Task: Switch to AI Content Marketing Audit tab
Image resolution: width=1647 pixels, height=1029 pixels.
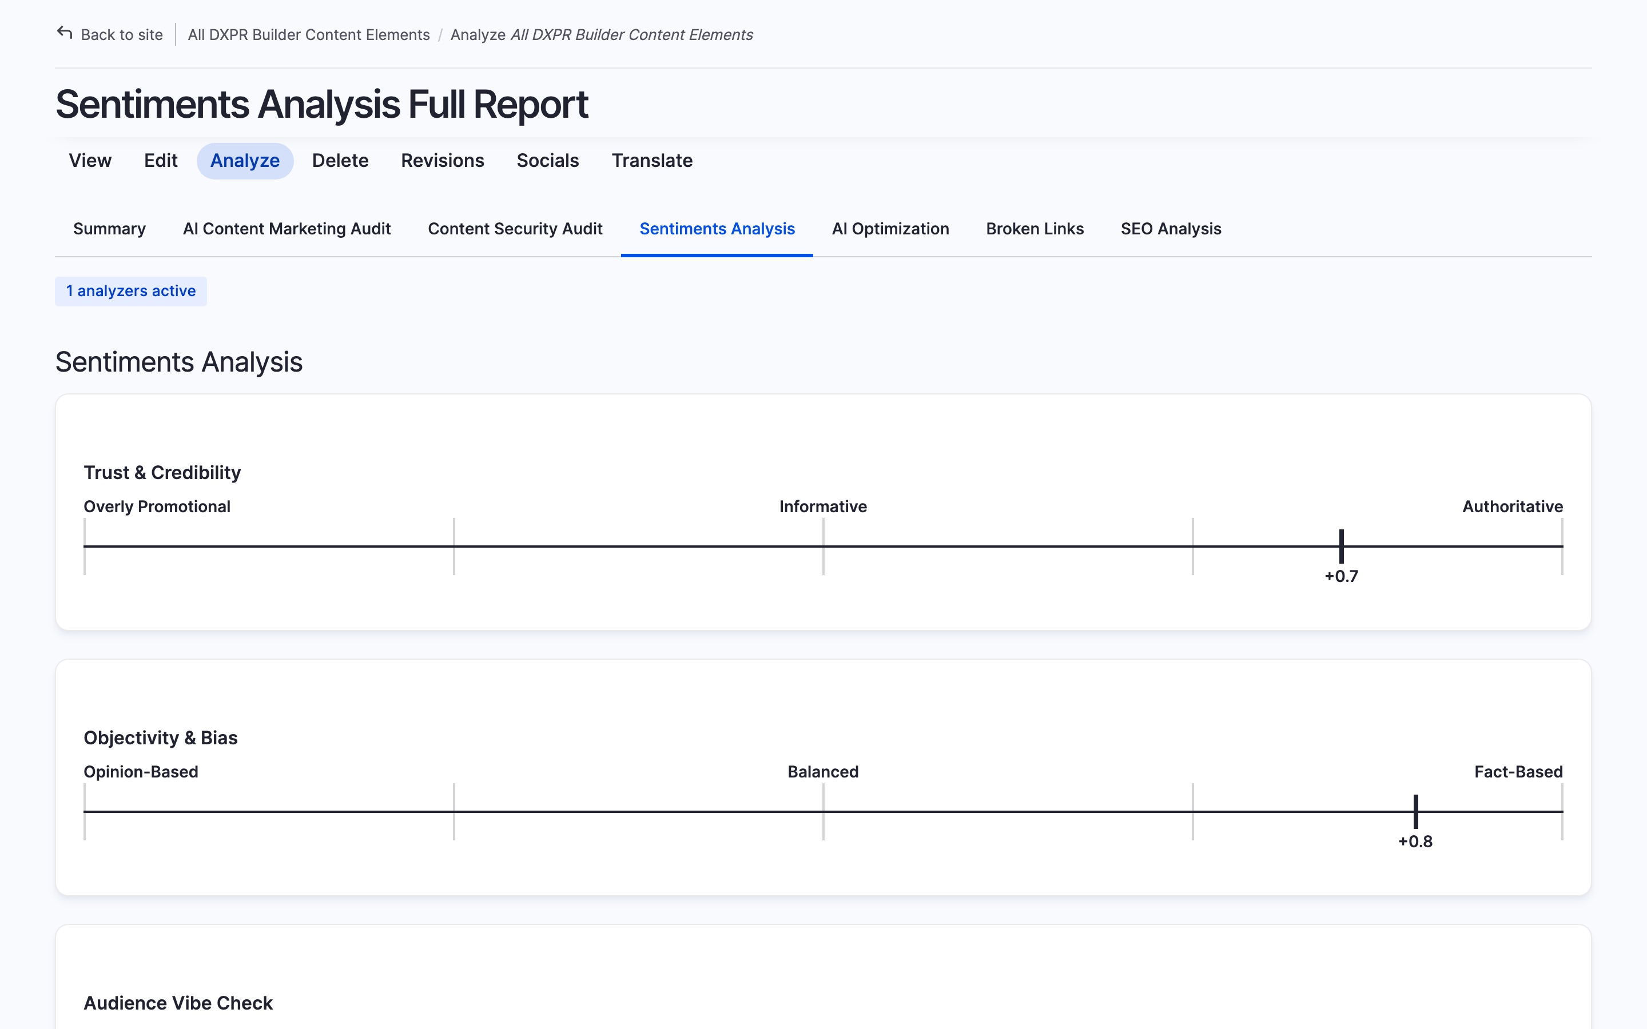Action: (x=287, y=229)
